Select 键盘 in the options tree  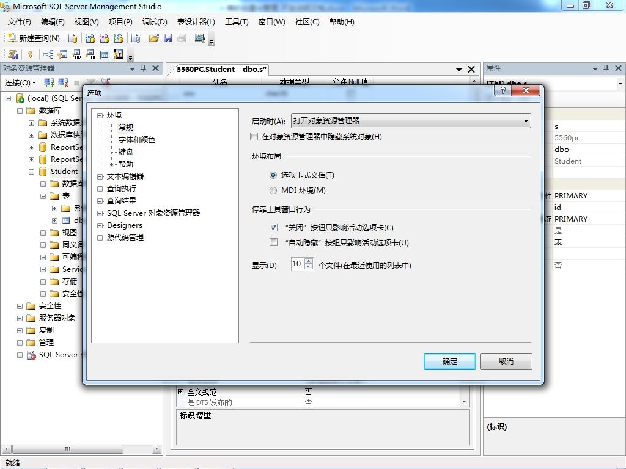point(126,152)
